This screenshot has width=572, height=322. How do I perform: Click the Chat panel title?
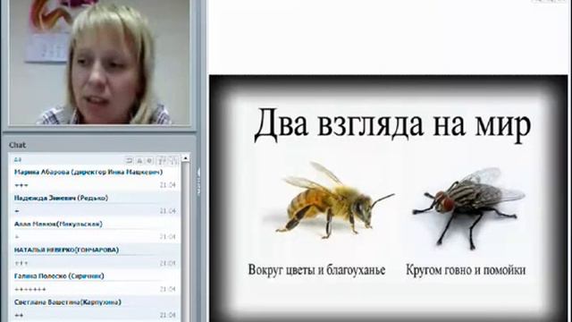18,145
